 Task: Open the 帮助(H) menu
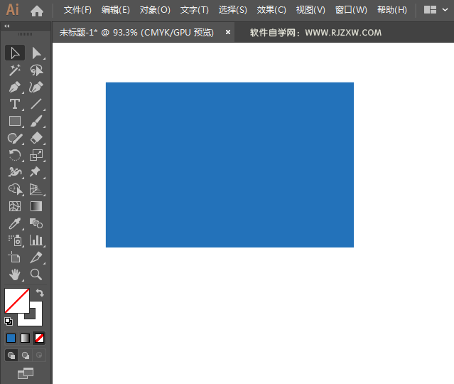coord(392,10)
